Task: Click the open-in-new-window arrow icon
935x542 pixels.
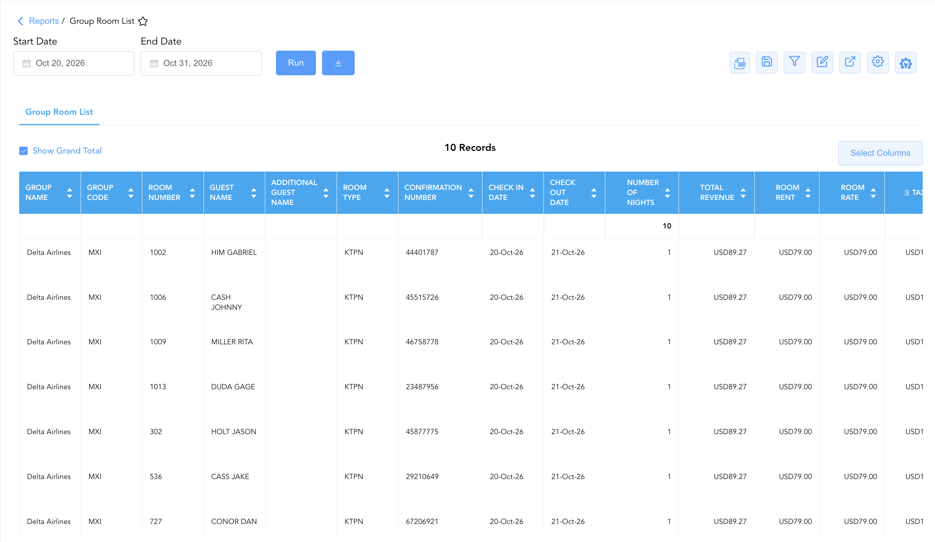Action: tap(850, 63)
